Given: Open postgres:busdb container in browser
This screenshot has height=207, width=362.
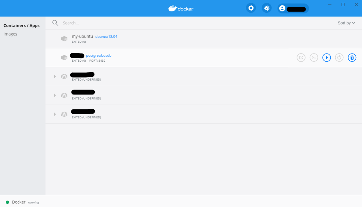Looking at the screenshot, I should (301, 57).
